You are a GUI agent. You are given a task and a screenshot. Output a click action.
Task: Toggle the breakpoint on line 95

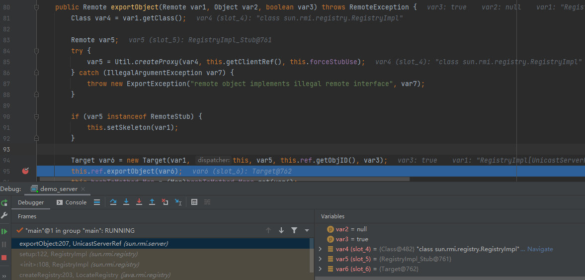[25, 171]
